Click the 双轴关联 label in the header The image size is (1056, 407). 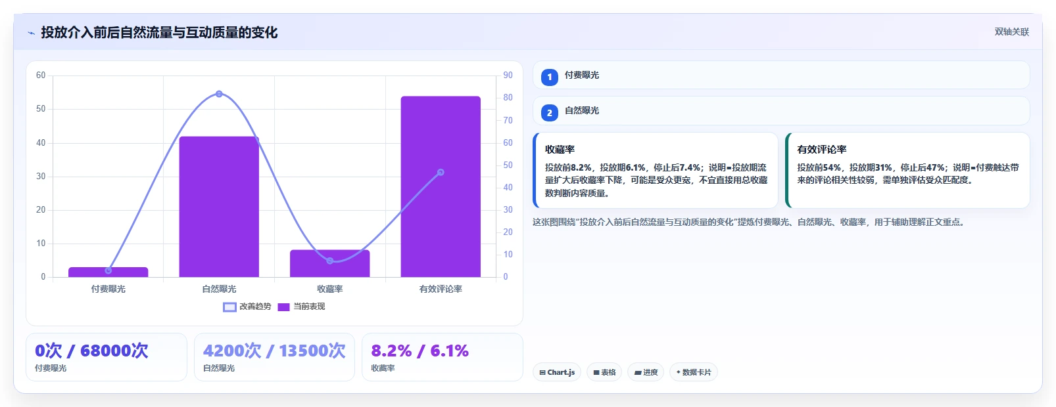(1011, 32)
